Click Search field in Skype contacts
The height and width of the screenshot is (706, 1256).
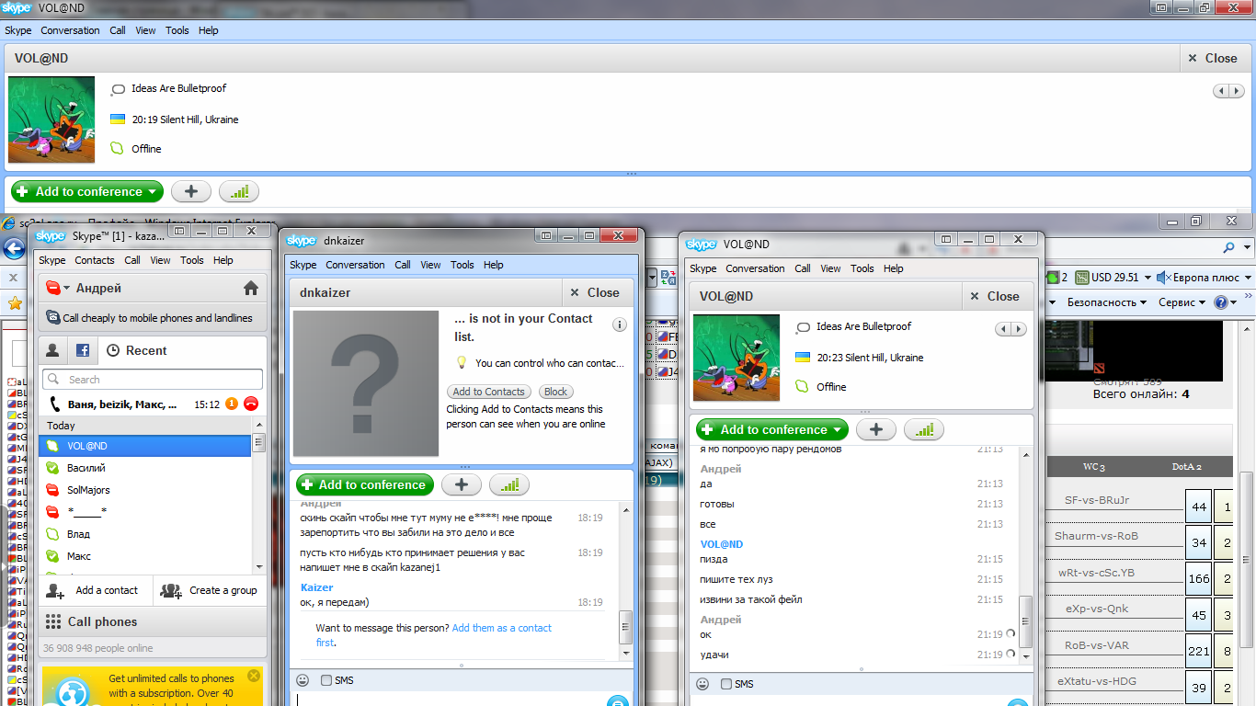coord(152,380)
